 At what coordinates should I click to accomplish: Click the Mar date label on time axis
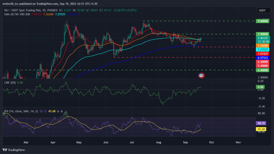point(26,142)
